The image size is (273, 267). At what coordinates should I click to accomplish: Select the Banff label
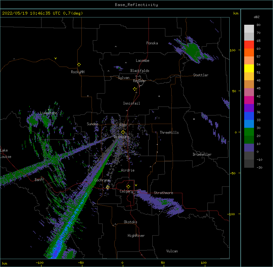click(x=39, y=180)
